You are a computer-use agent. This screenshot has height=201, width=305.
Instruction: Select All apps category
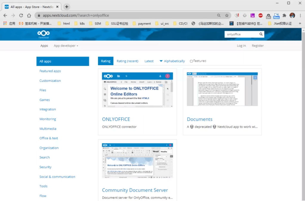point(63,61)
